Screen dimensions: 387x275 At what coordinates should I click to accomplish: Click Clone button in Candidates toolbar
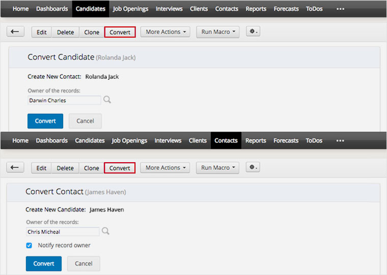pos(92,33)
